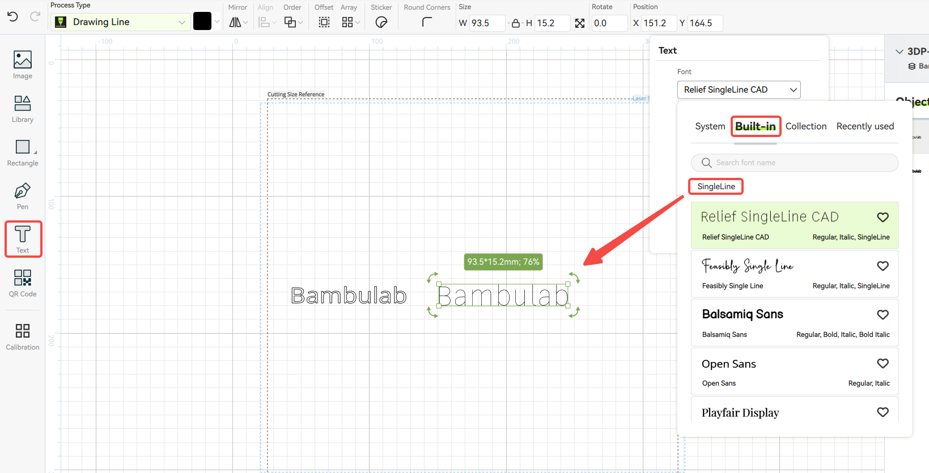Open the Font selection dropdown
The width and height of the screenshot is (929, 473).
[x=739, y=90]
